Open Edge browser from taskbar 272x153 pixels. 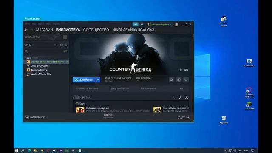(29, 150)
